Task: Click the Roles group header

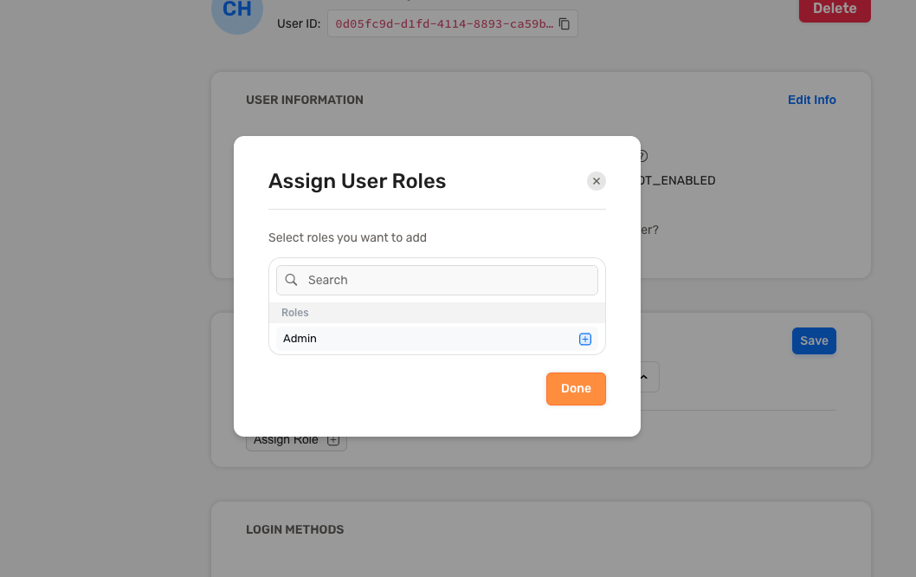Action: pyautogui.click(x=294, y=312)
